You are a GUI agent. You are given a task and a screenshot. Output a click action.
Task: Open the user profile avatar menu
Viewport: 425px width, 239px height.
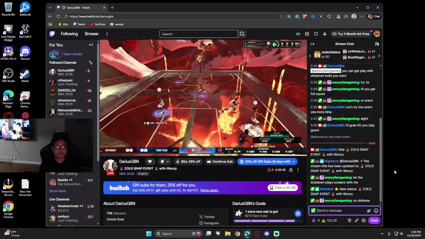[377, 34]
